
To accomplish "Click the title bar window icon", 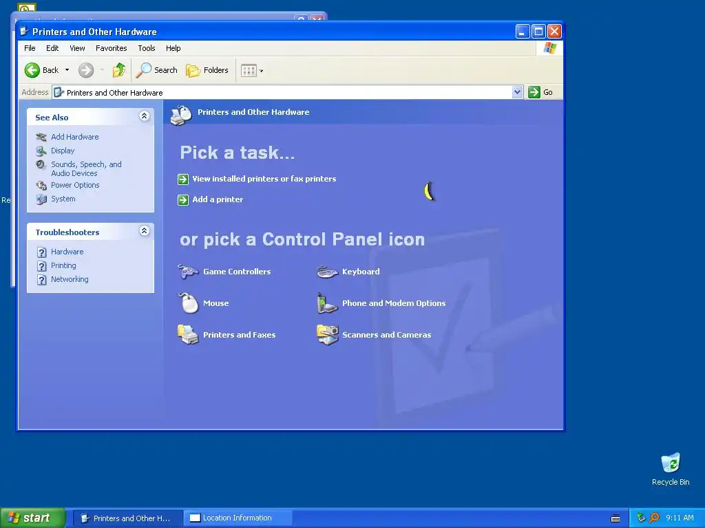I will (x=24, y=32).
